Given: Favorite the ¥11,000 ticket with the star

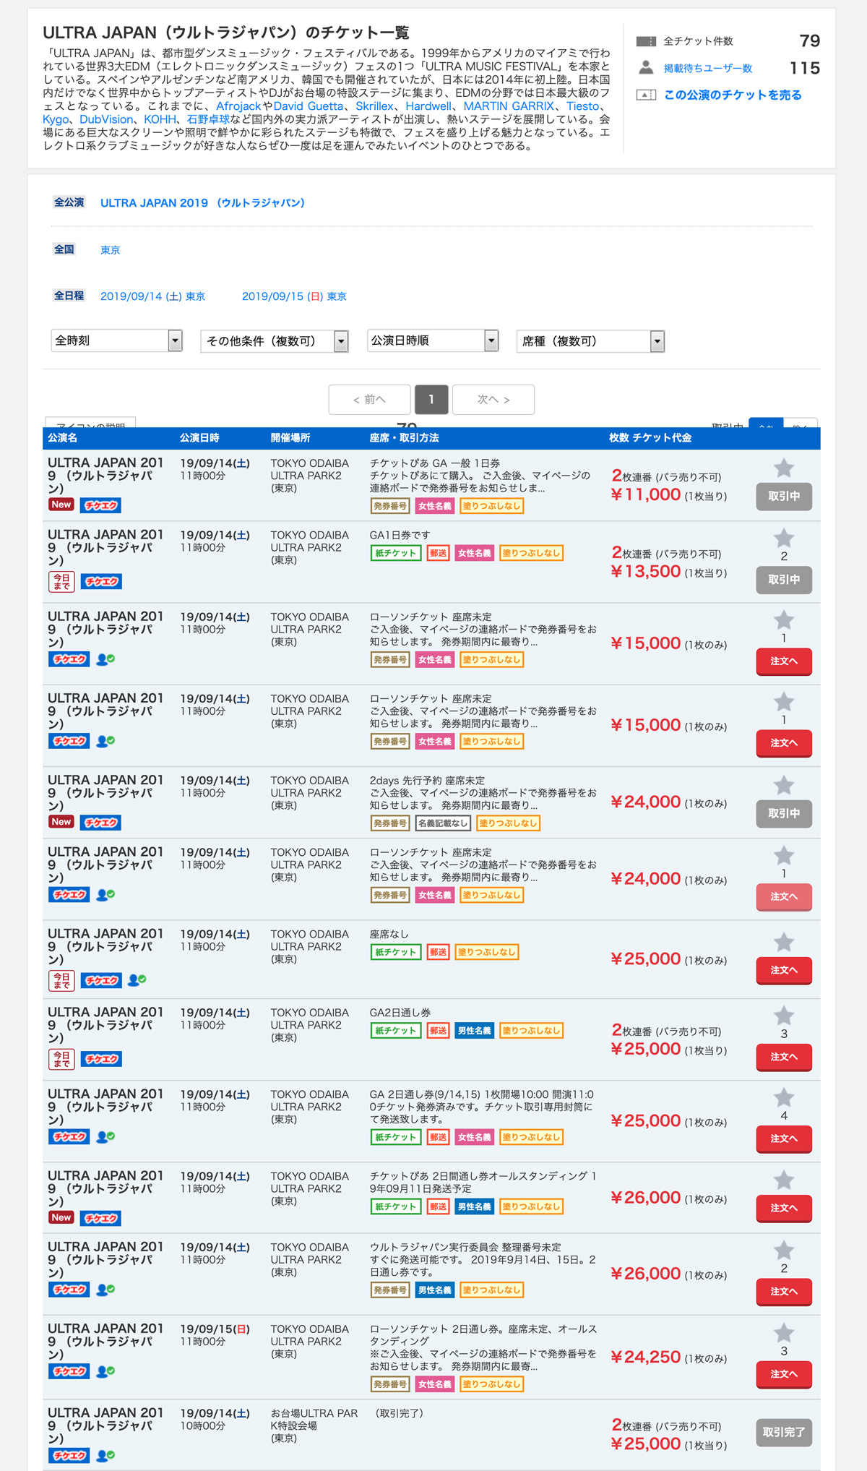Looking at the screenshot, I should click(784, 468).
